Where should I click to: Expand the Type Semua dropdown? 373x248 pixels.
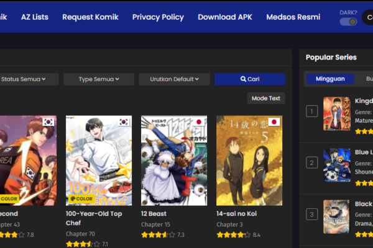pos(99,79)
